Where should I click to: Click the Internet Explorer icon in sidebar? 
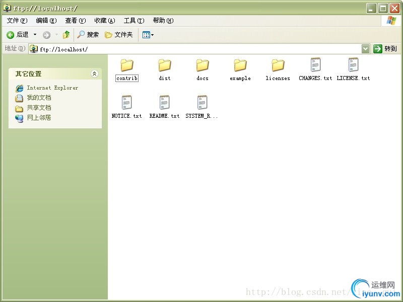pos(19,89)
